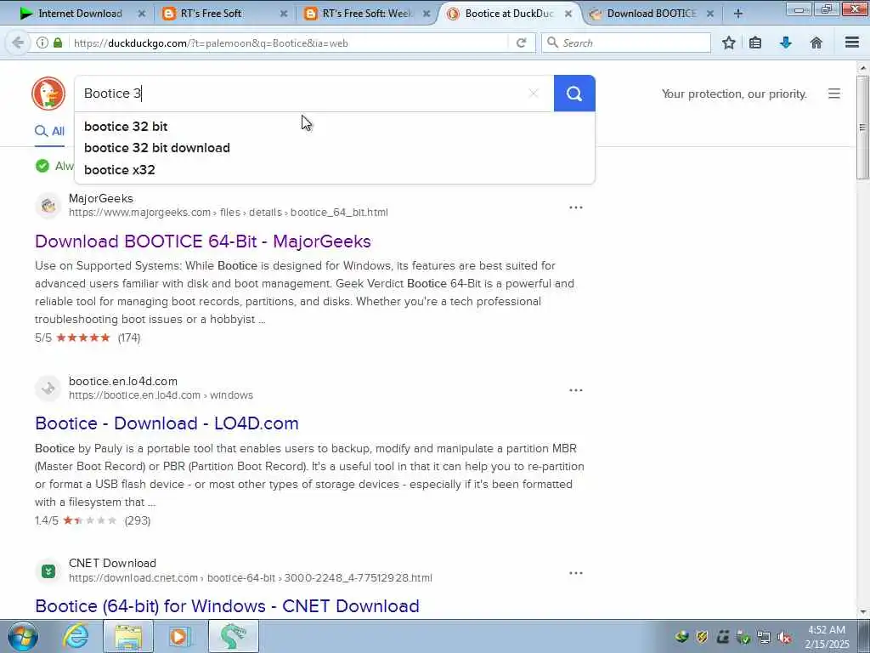
Task: Click the Pale Moon taskbar icon
Action: click(x=233, y=636)
